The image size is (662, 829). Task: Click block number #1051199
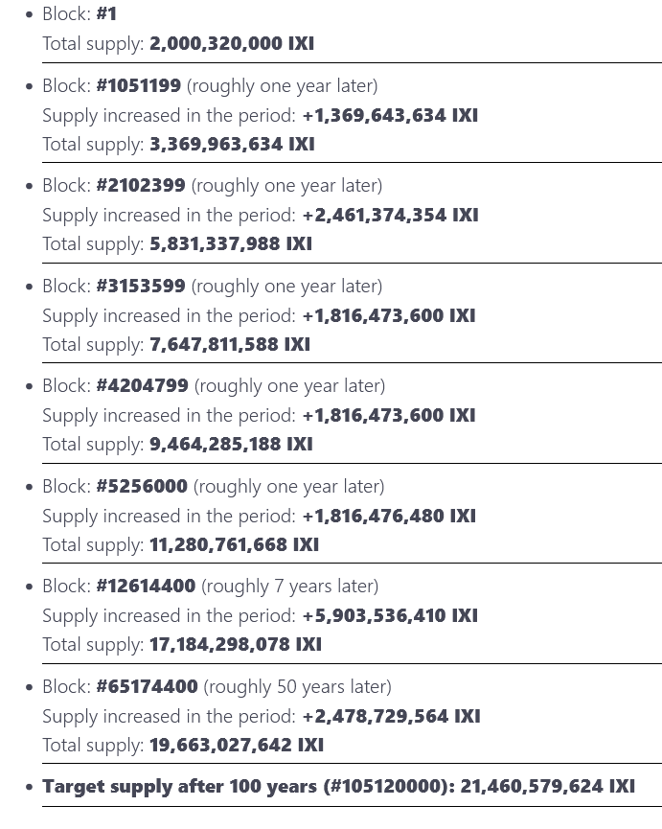coord(139,85)
